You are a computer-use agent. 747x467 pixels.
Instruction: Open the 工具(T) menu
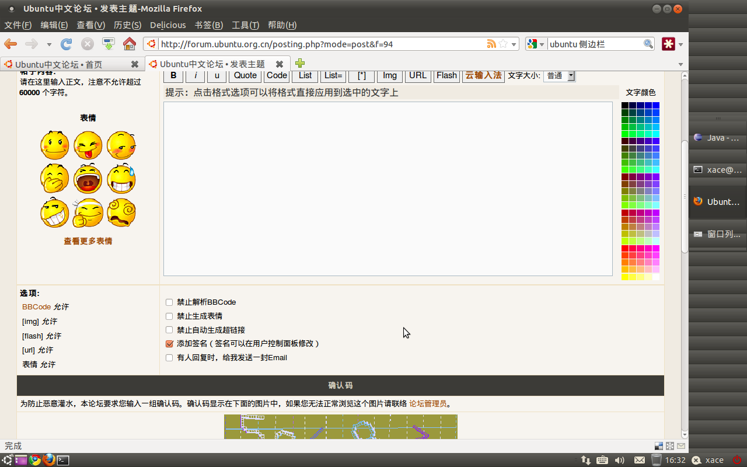[246, 25]
